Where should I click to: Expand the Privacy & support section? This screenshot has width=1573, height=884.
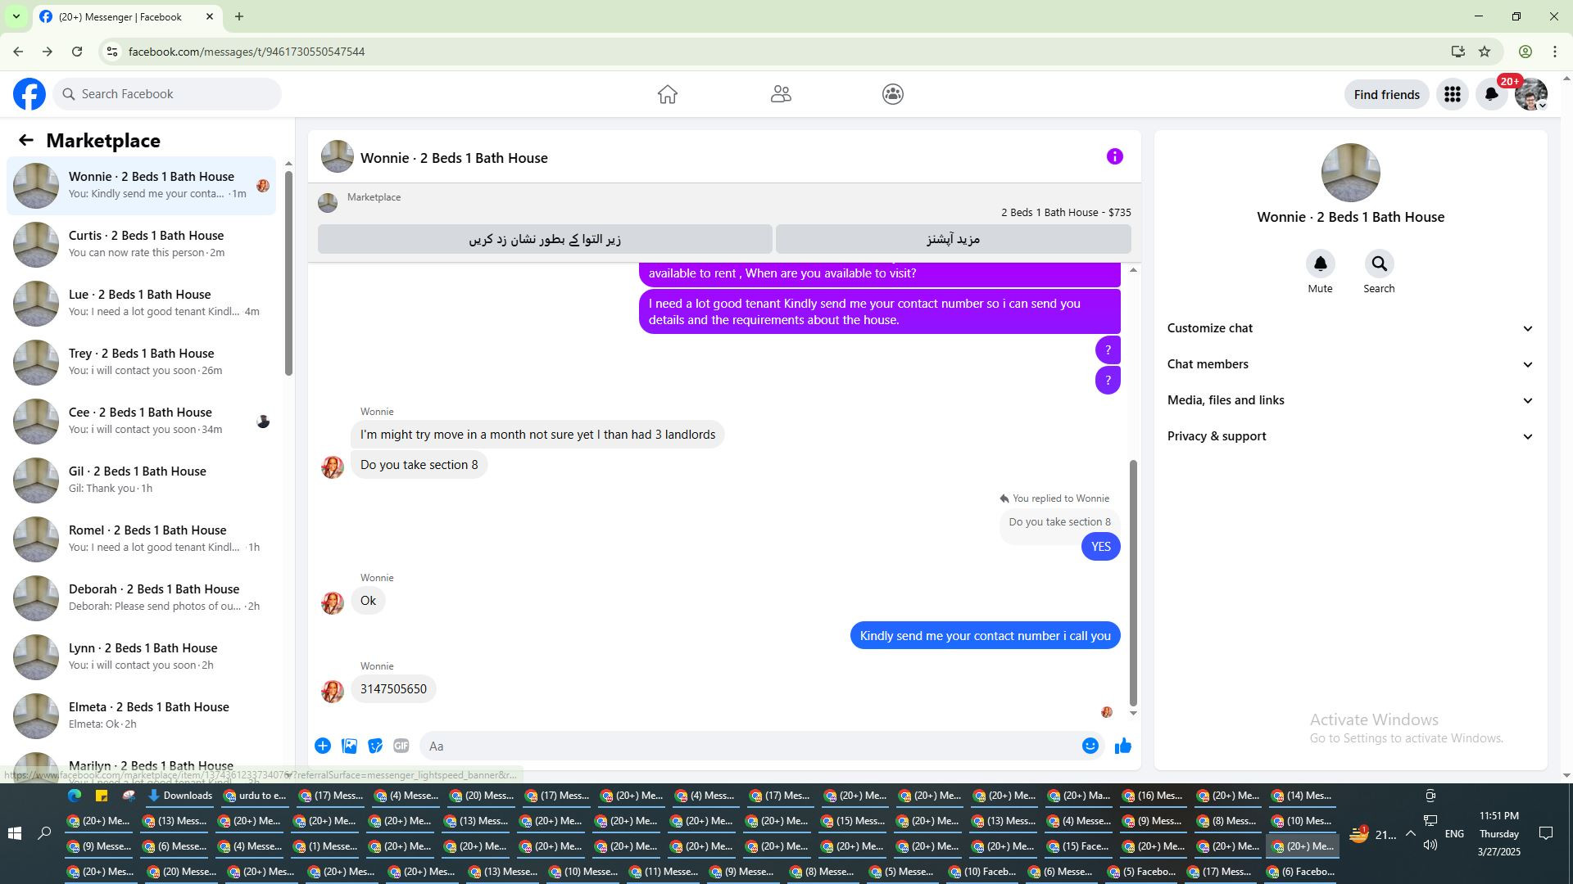1350,436
